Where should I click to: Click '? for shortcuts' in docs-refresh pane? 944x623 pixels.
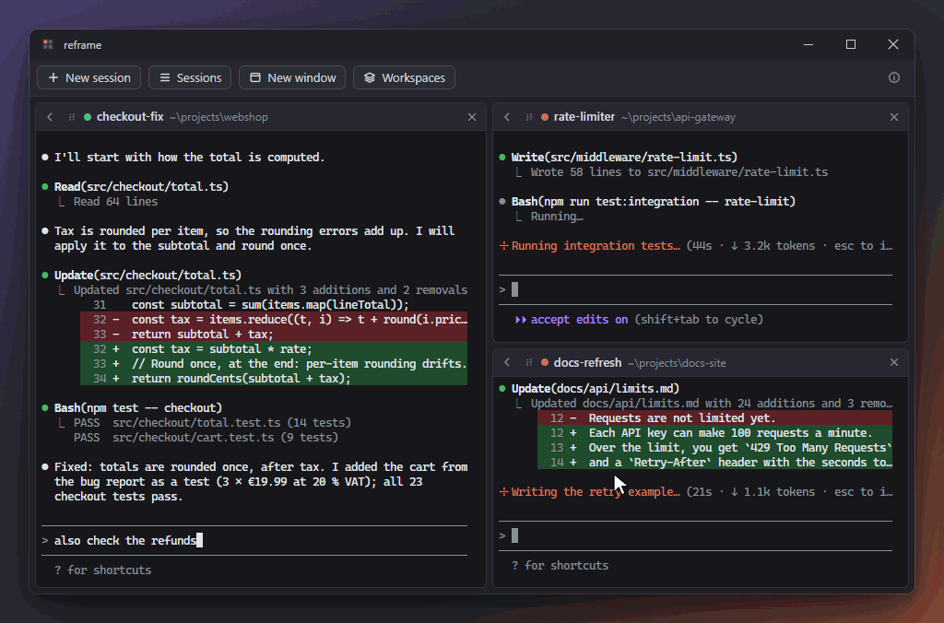point(560,565)
